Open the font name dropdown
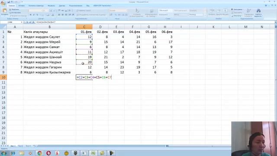The height and width of the screenshot is (156, 277). coord(42,10)
